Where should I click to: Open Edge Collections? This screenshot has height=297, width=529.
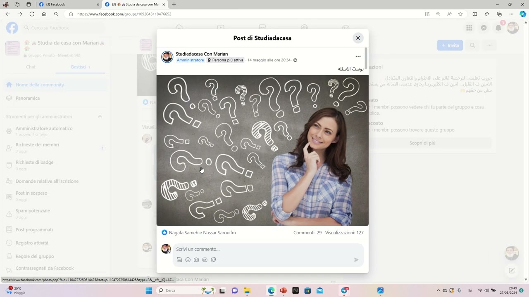click(x=499, y=14)
